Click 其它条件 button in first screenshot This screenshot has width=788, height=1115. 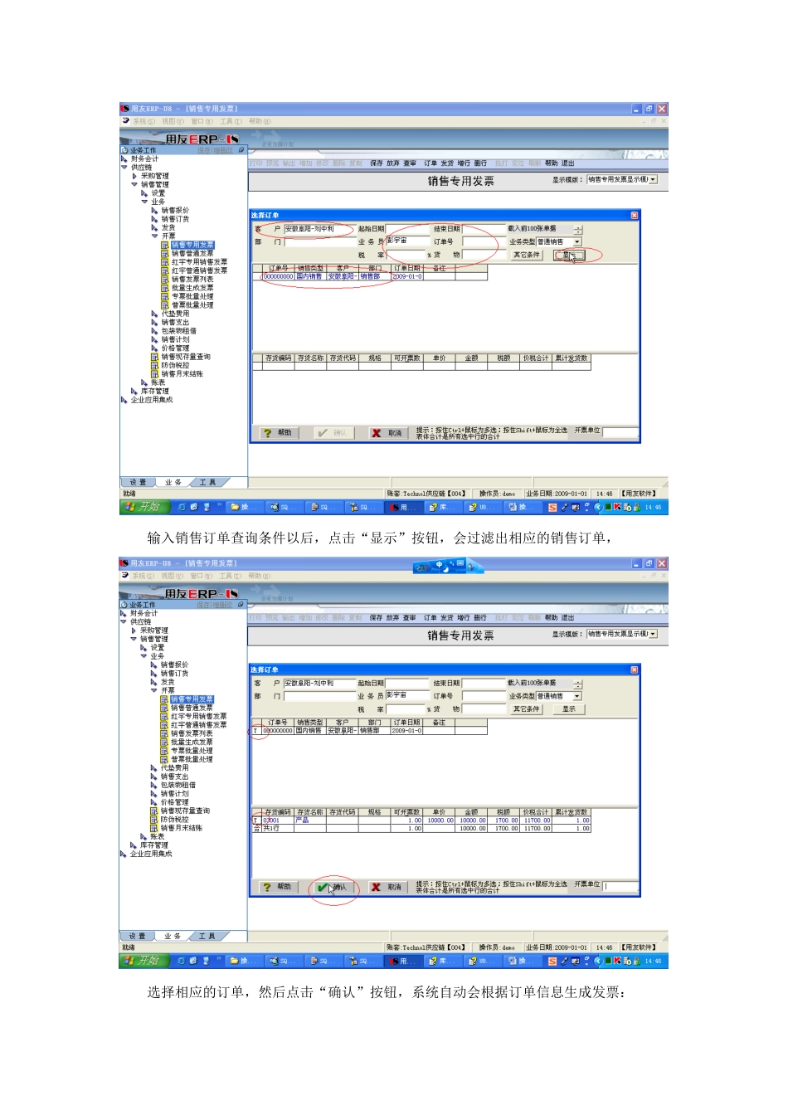(x=527, y=255)
